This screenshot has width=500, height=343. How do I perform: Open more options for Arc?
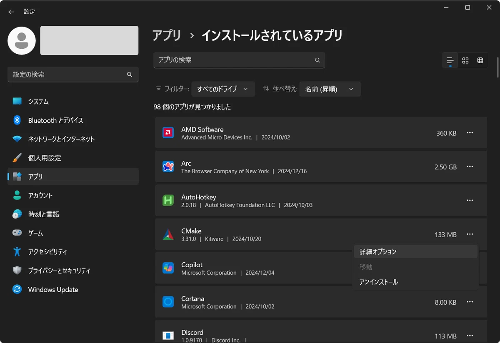(x=470, y=167)
